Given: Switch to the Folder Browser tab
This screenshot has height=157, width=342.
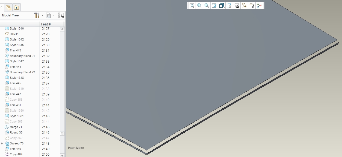Looking at the screenshot, I should [8, 8].
